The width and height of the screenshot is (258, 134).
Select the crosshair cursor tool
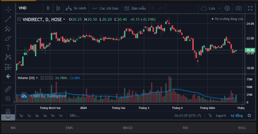(8, 10)
